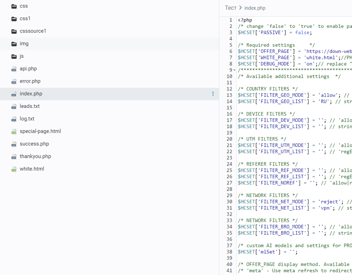Viewport: 352px width, 275px height.
Task: Click 'white.html' string on line 7
Action: 321,58
